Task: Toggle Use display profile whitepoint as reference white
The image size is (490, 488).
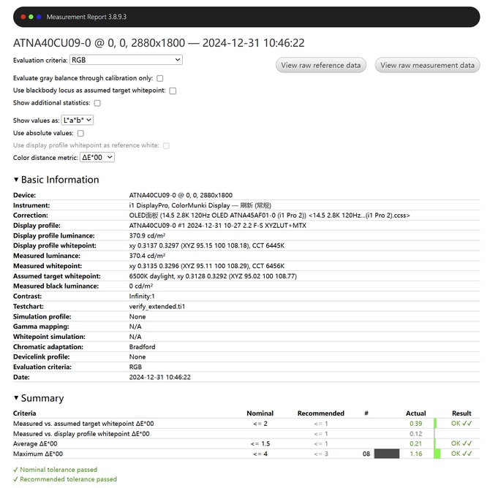Action: point(166,146)
